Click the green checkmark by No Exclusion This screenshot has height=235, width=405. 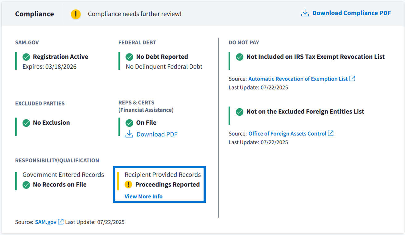click(x=26, y=123)
